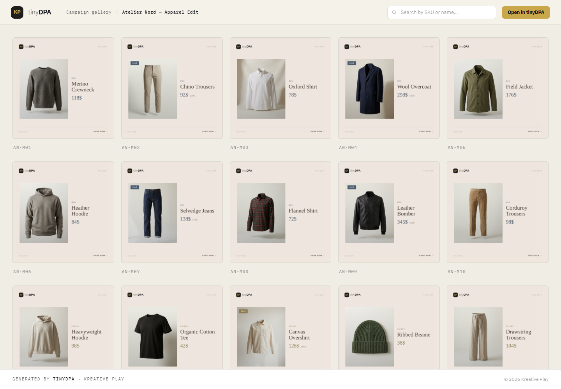Viewport: 561px width, 389px height.
Task: Open the Ribbed Beanie ad card
Action: [x=389, y=328]
